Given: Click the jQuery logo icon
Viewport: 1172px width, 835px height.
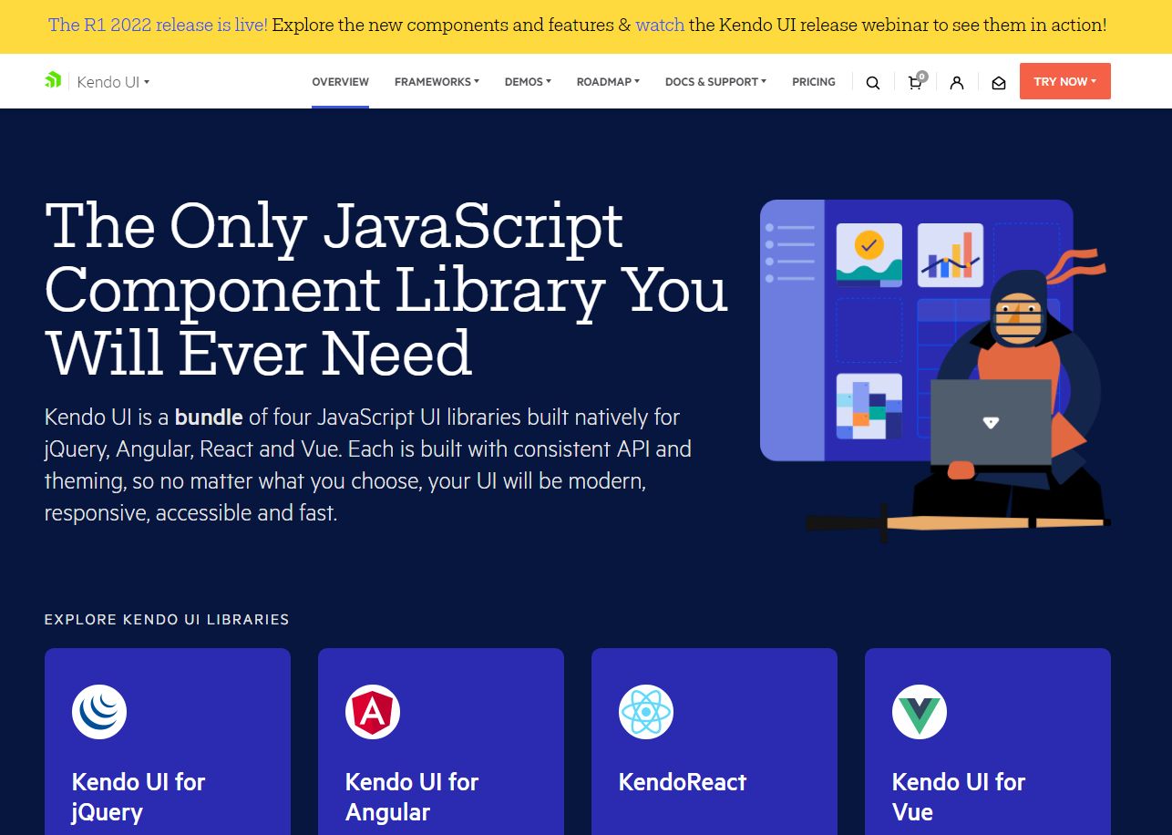Looking at the screenshot, I should (x=99, y=711).
